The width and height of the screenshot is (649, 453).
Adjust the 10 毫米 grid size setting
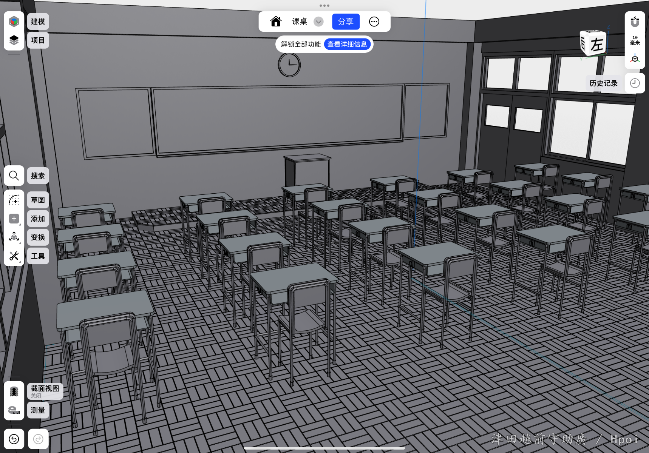coord(635,40)
